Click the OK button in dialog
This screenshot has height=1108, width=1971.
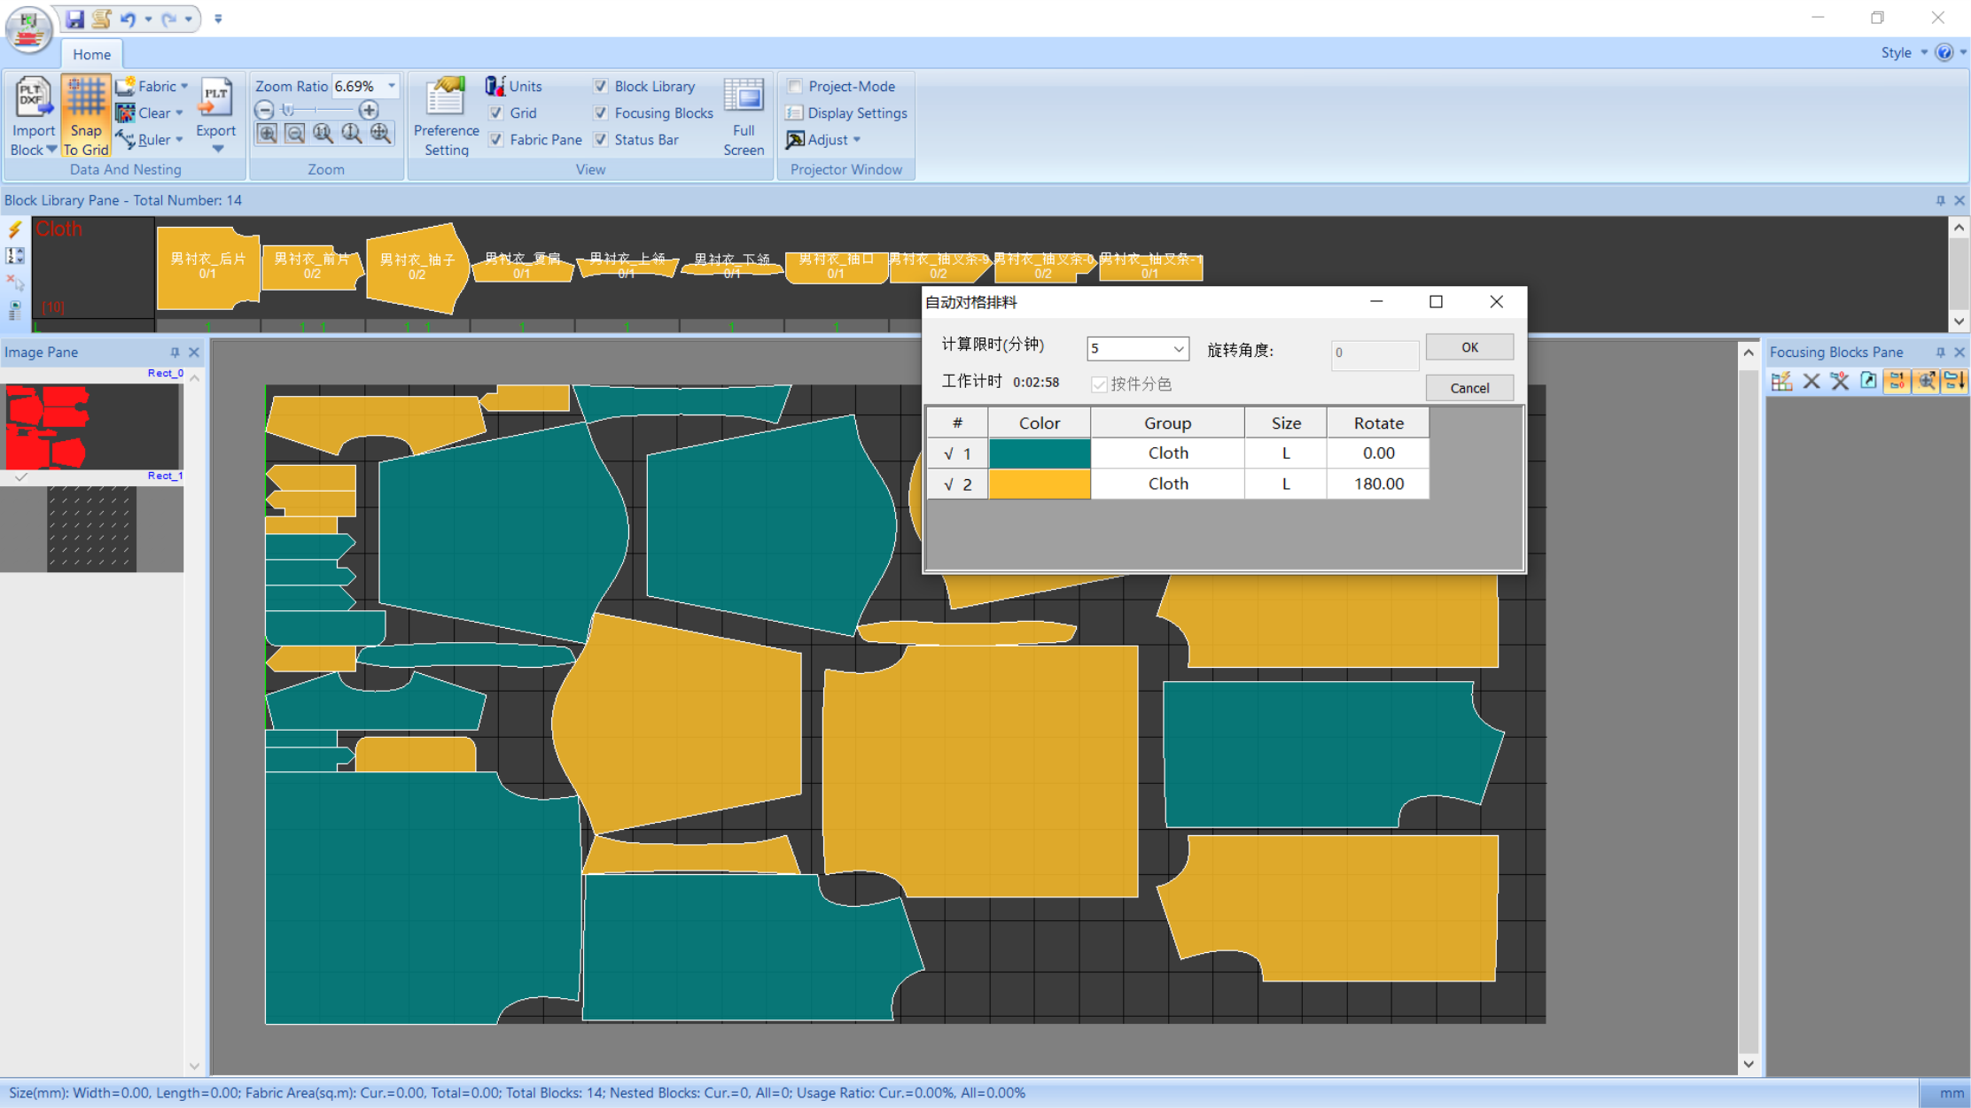[1469, 347]
